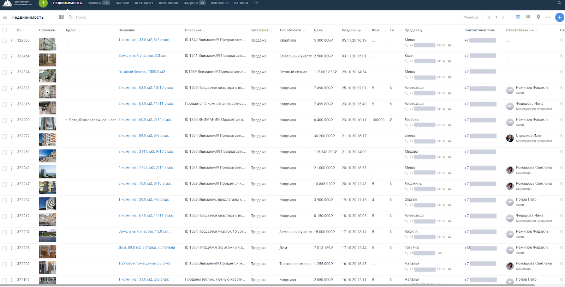
Task: Click the search magnifier in top-right corner
Action: pyautogui.click(x=559, y=3)
